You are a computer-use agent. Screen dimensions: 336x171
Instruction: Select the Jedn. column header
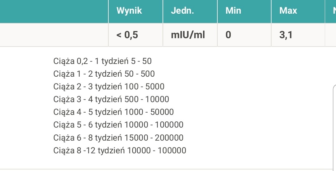(x=182, y=11)
